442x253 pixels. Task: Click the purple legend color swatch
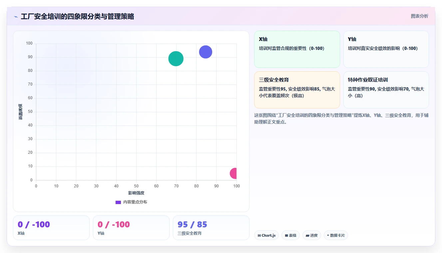[118, 202]
